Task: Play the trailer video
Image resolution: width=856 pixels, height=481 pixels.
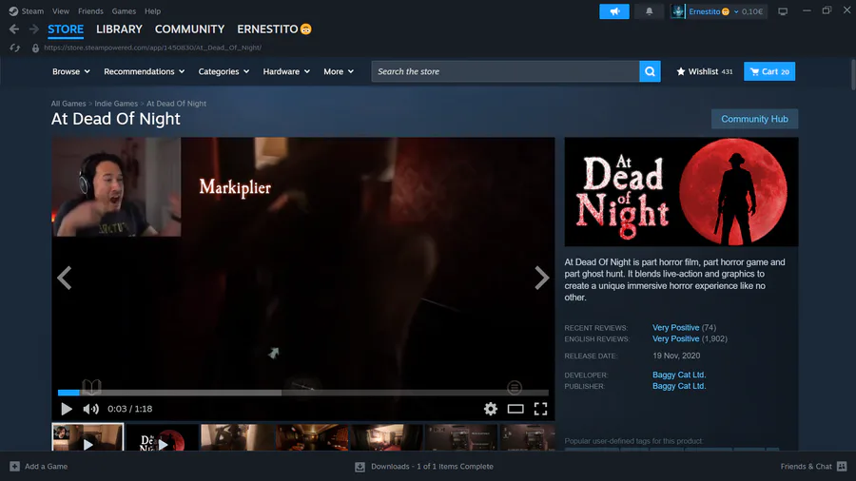Action: click(67, 409)
